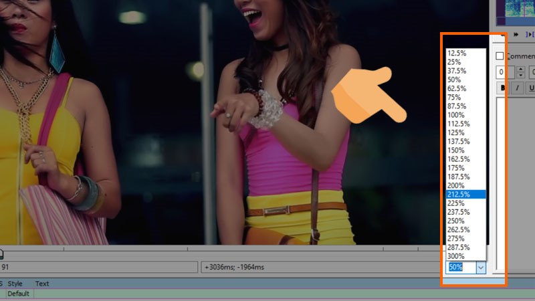Image resolution: width=535 pixels, height=301 pixels.
Task: Click the frame position field showing 91
Action: (x=98, y=267)
